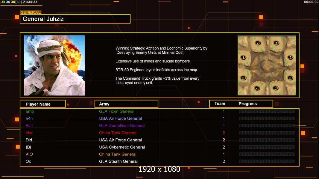Click the Player Name column header
The image size is (319, 179).
click(x=43, y=104)
